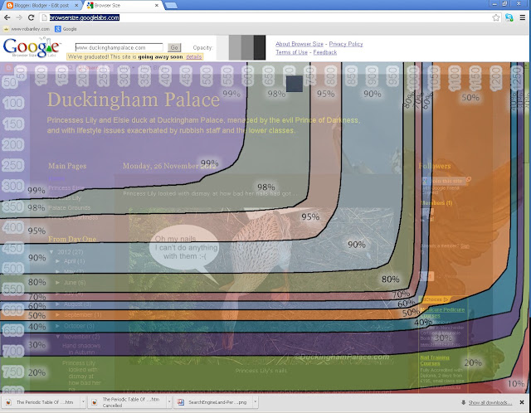Reload the page with the refresh icon

point(31,17)
